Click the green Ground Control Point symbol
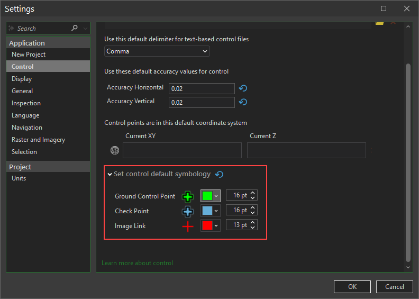This screenshot has width=419, height=299. pos(188,197)
